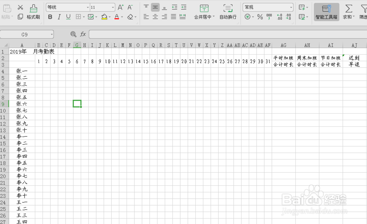Click the increase decimal places icon
The height and width of the screenshot is (224, 367).
[x=279, y=17]
